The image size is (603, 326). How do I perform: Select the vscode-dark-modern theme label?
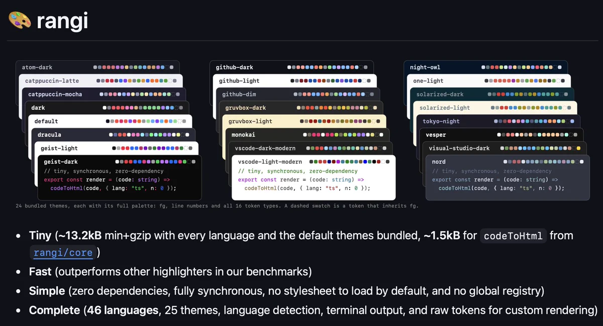[x=265, y=148]
